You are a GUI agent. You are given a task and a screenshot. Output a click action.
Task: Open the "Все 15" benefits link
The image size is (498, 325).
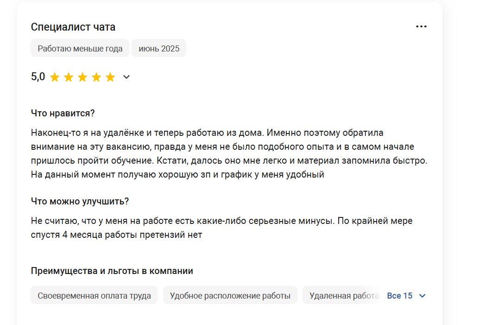399,296
